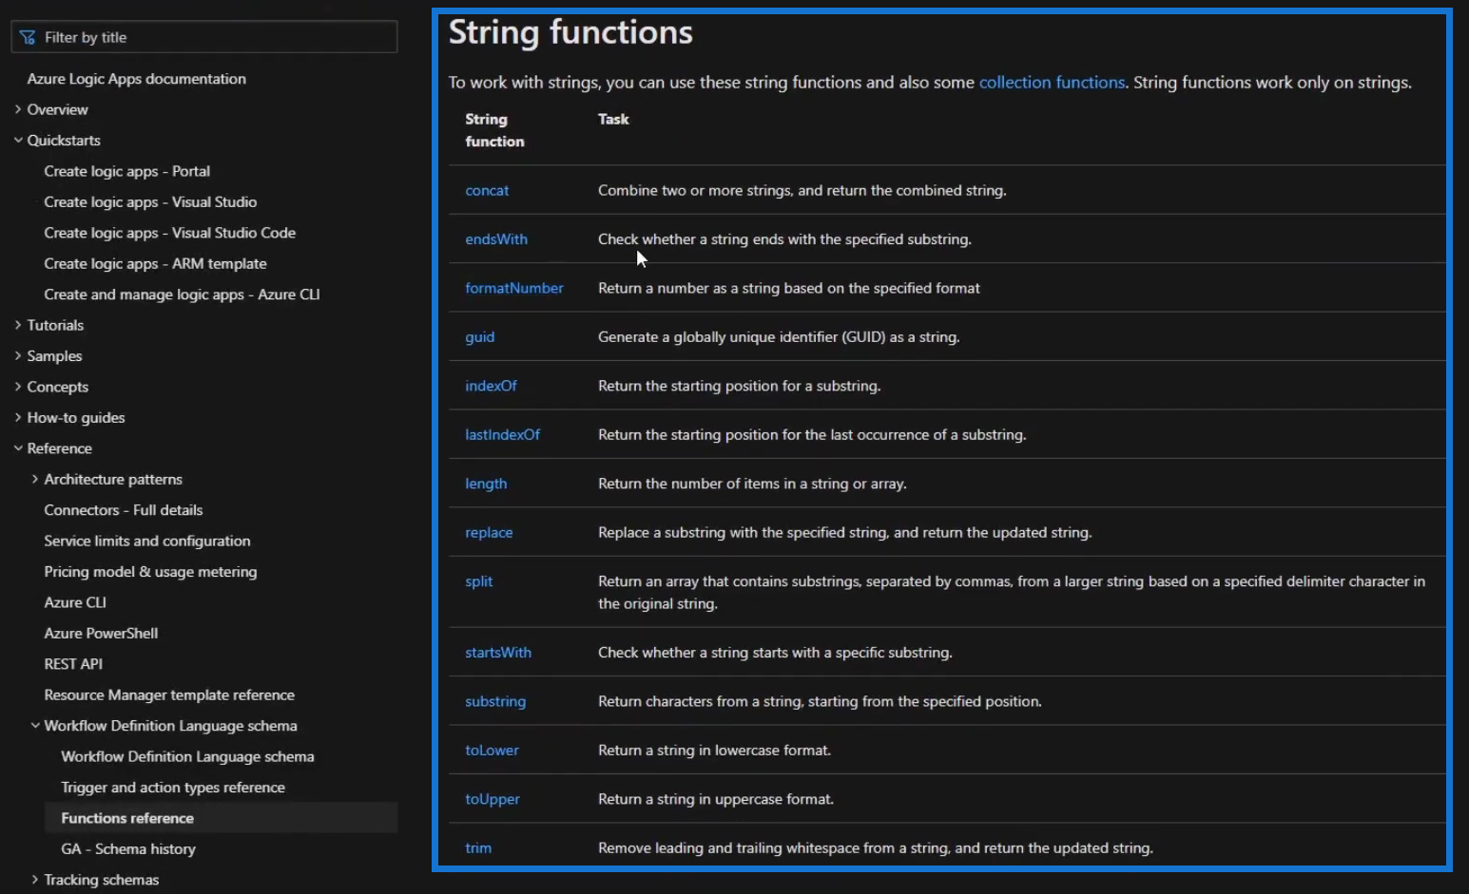Open the concat function link
The width and height of the screenshot is (1469, 894).
point(487,190)
